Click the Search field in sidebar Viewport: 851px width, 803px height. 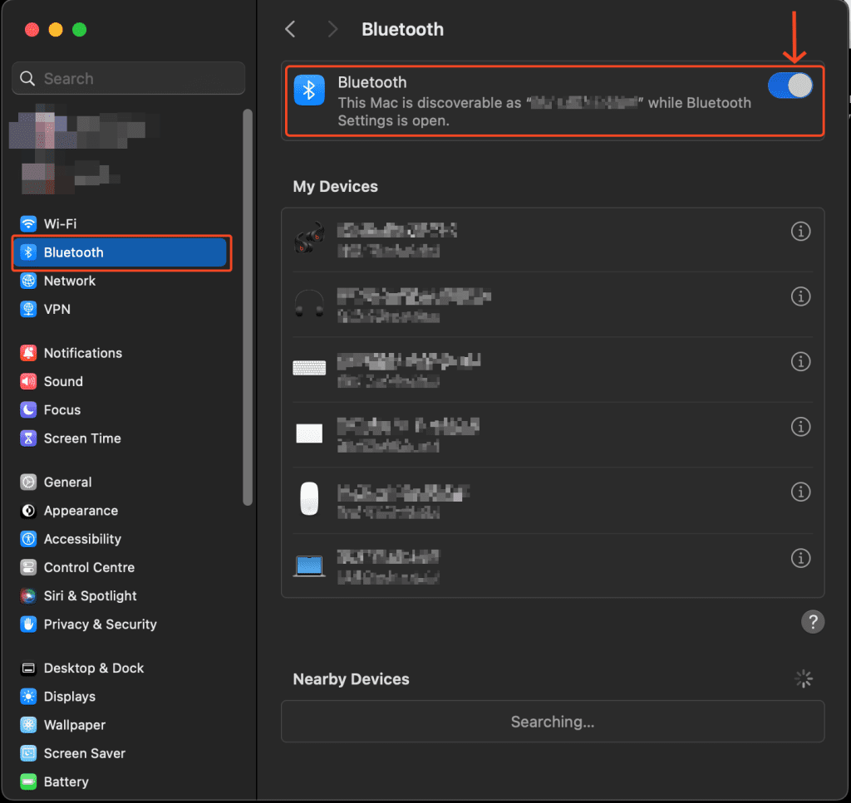point(129,79)
